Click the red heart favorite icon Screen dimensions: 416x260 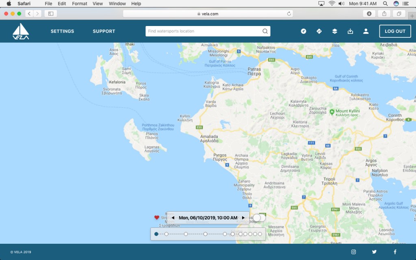157,218
